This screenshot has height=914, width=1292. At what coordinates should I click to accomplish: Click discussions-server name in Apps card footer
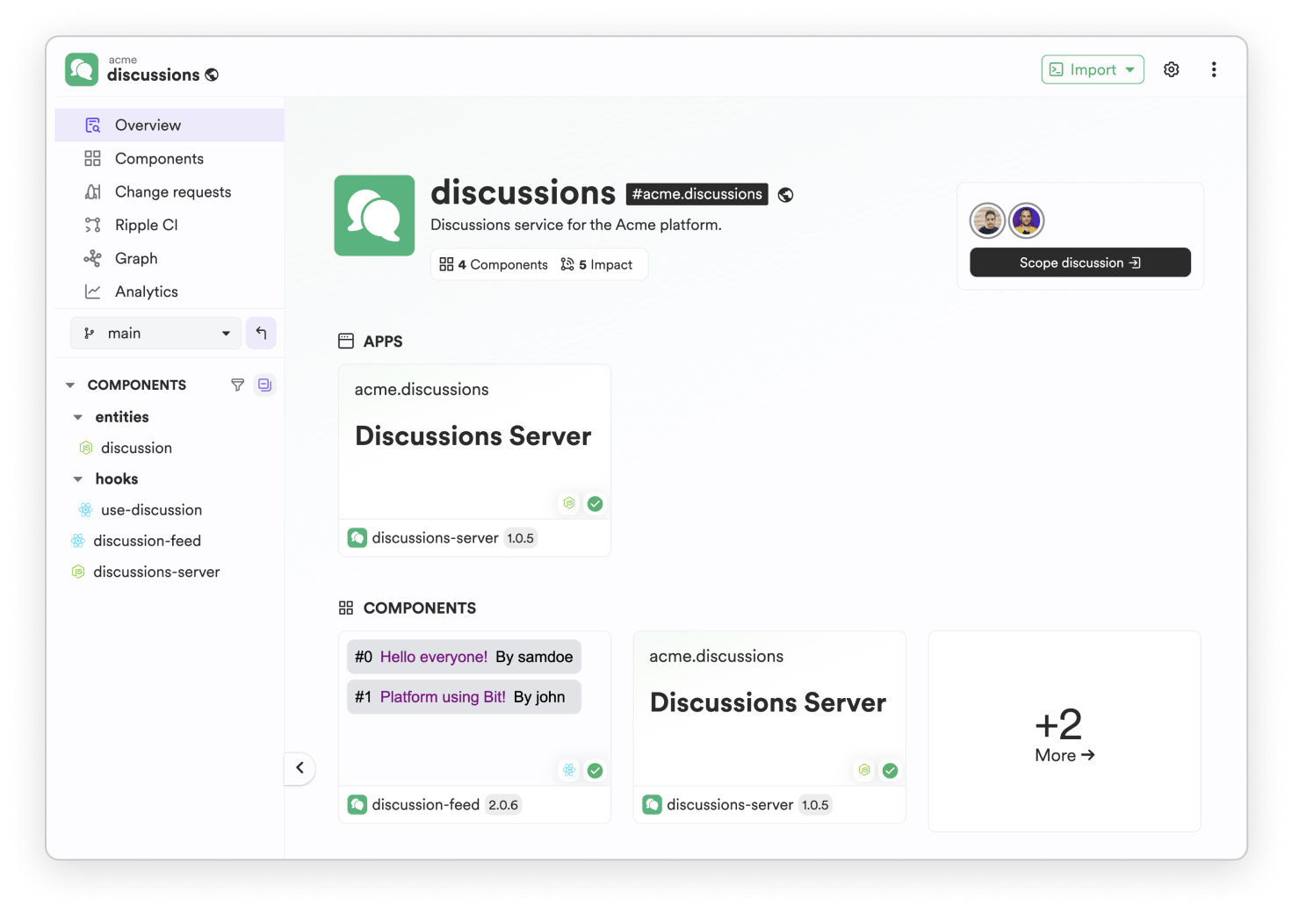[435, 537]
